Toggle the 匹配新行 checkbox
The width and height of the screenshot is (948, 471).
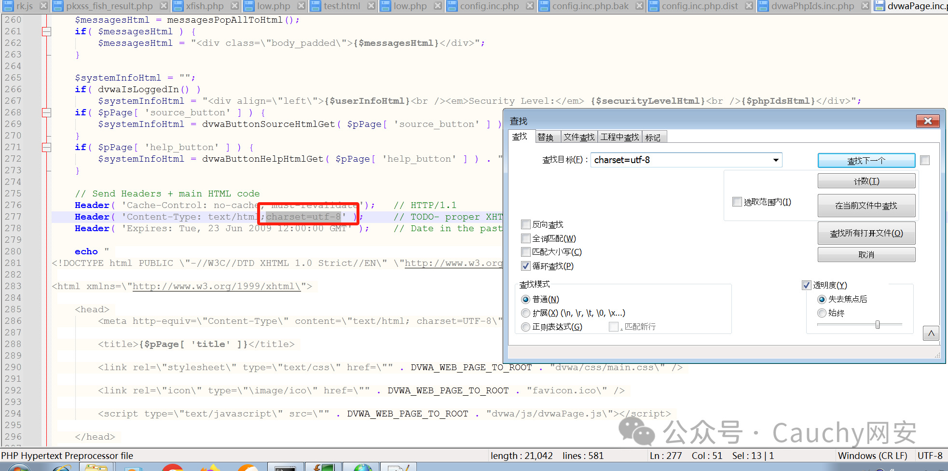point(614,327)
